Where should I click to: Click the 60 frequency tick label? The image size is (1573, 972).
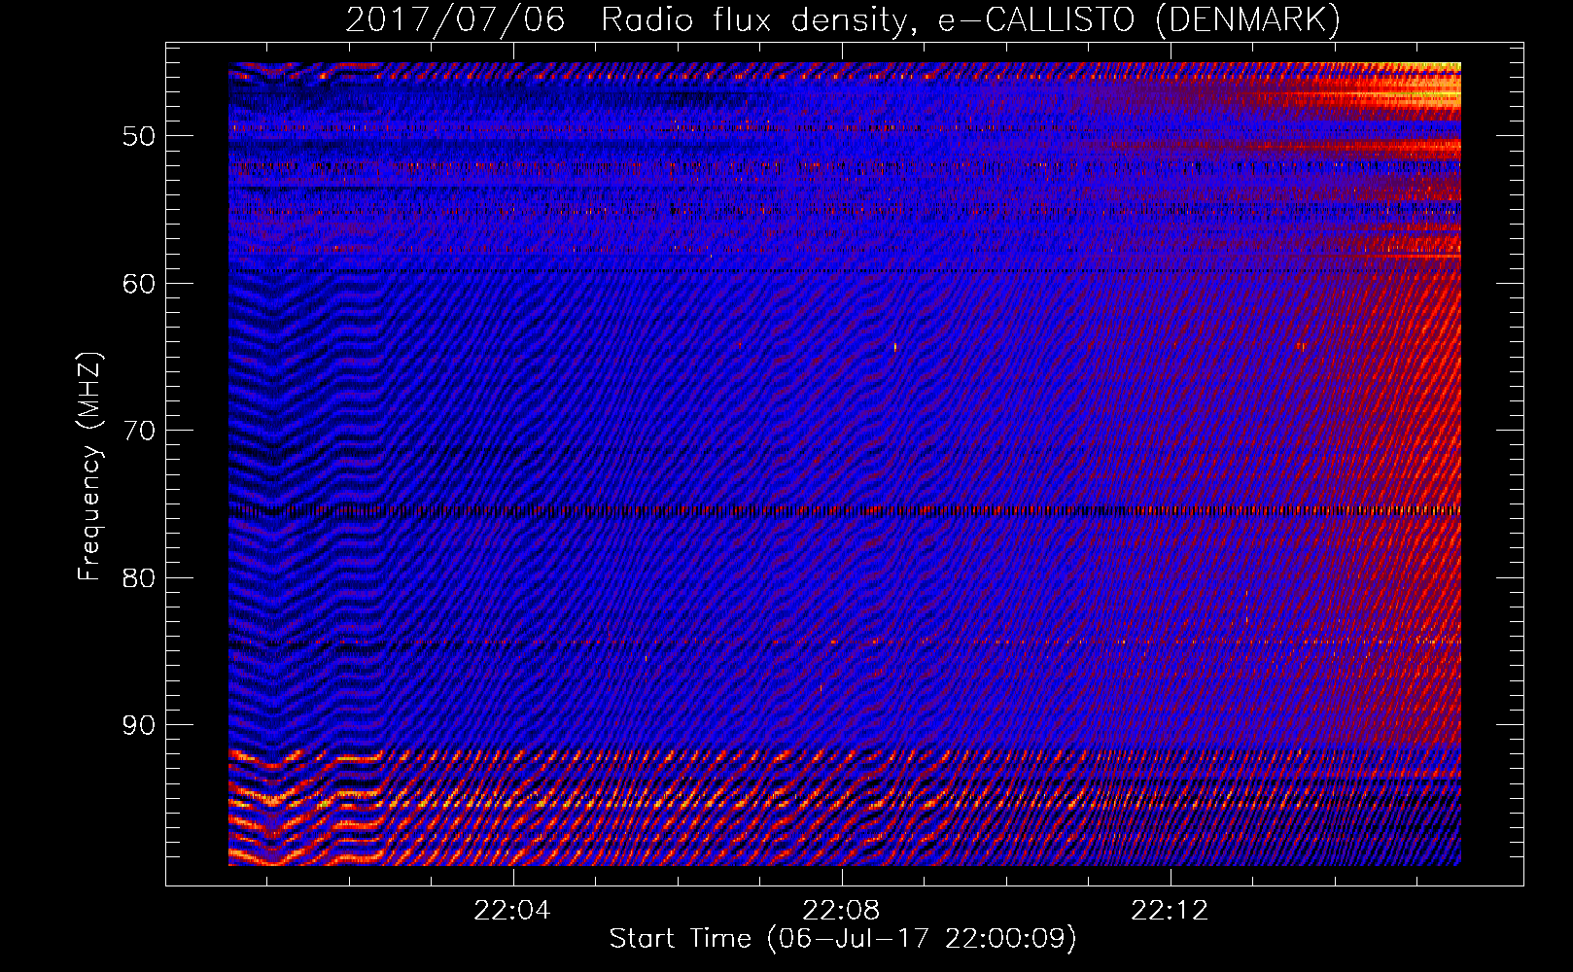coord(139,284)
